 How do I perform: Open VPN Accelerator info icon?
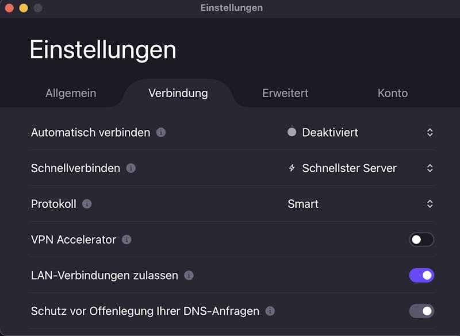126,240
